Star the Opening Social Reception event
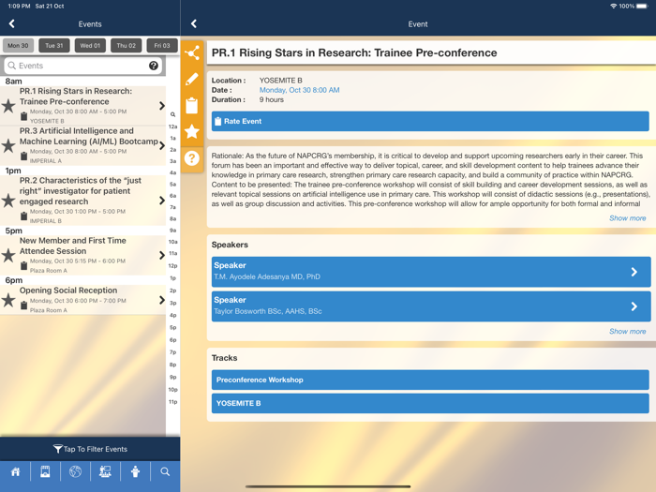 pyautogui.click(x=8, y=300)
